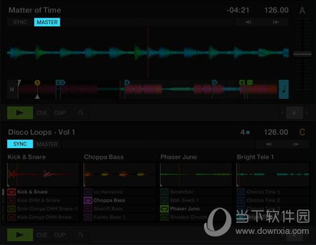
Task: Click CUP on deck C
Action: (x=60, y=235)
